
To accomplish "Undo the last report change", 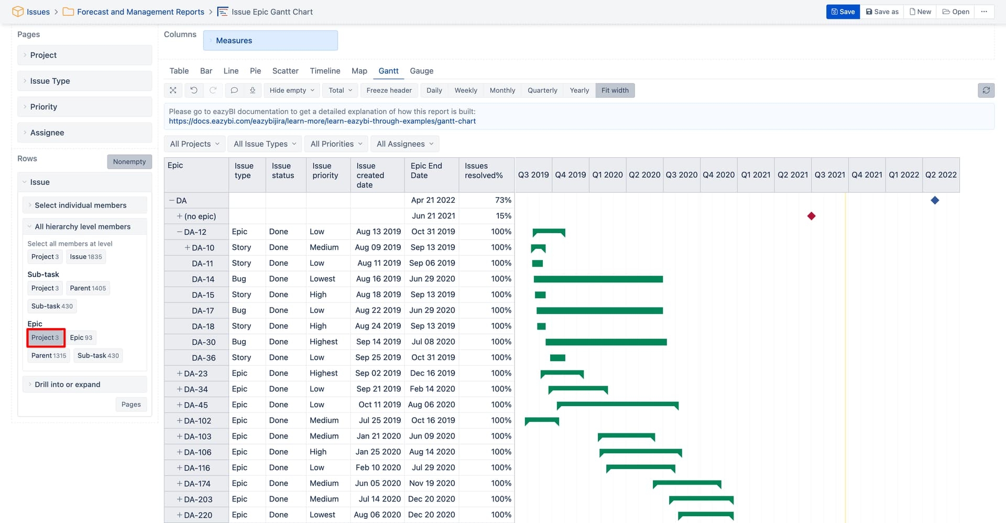I will (x=194, y=90).
